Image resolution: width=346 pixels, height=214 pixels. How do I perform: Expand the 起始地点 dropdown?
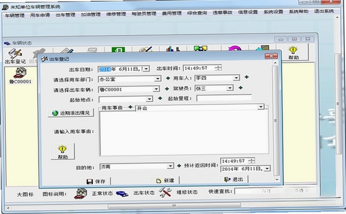[149, 99]
